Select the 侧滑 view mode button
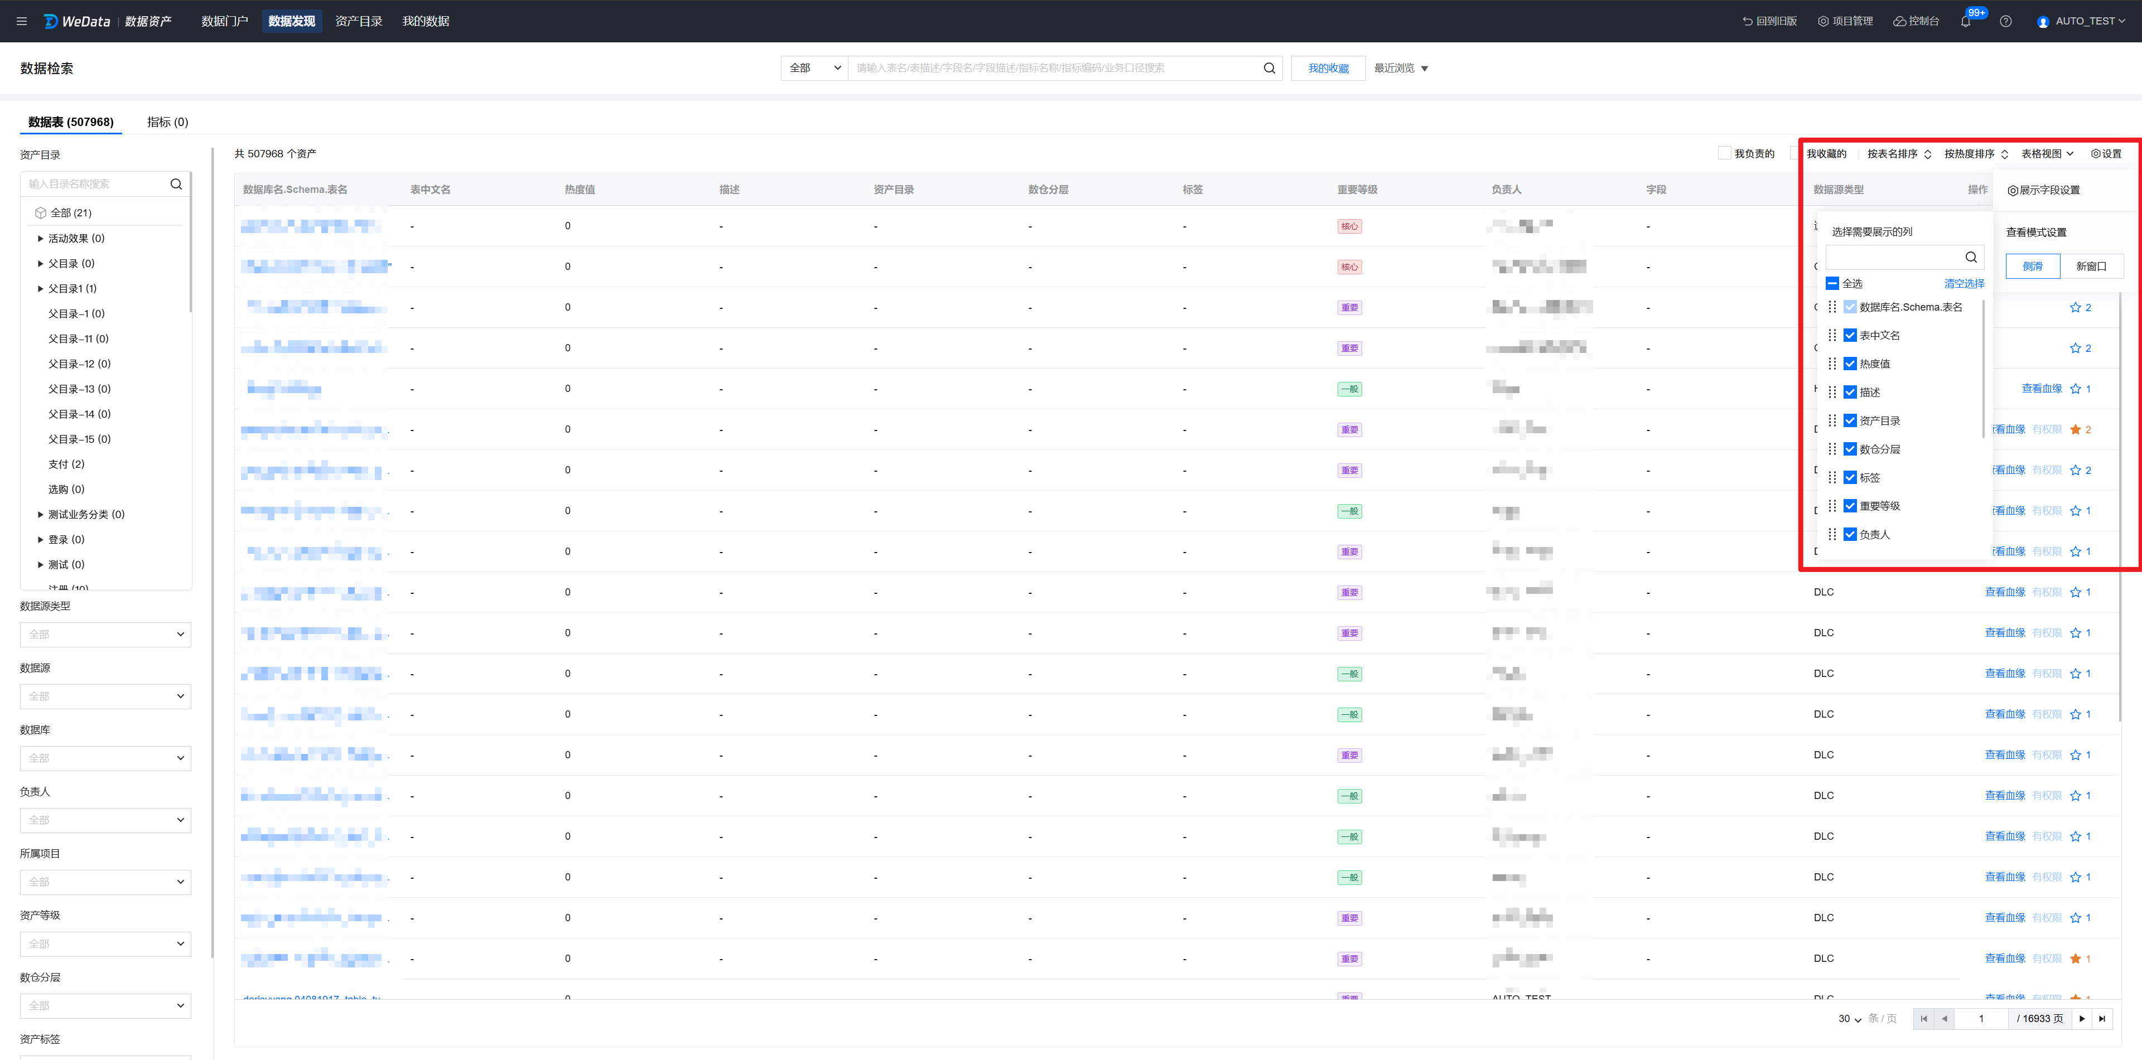The height and width of the screenshot is (1060, 2142). pos(2032,266)
